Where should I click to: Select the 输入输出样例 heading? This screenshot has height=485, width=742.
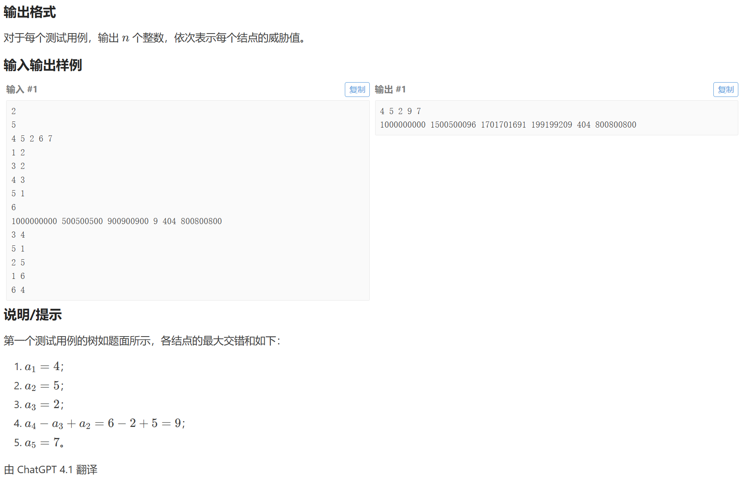(42, 65)
